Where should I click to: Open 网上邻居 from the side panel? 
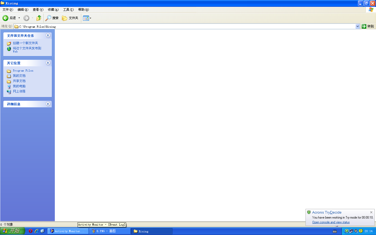click(19, 91)
